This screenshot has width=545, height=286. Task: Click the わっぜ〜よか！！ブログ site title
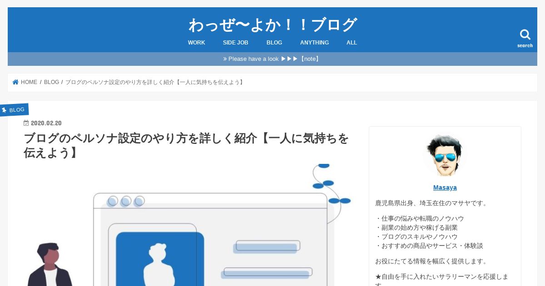coord(272,25)
